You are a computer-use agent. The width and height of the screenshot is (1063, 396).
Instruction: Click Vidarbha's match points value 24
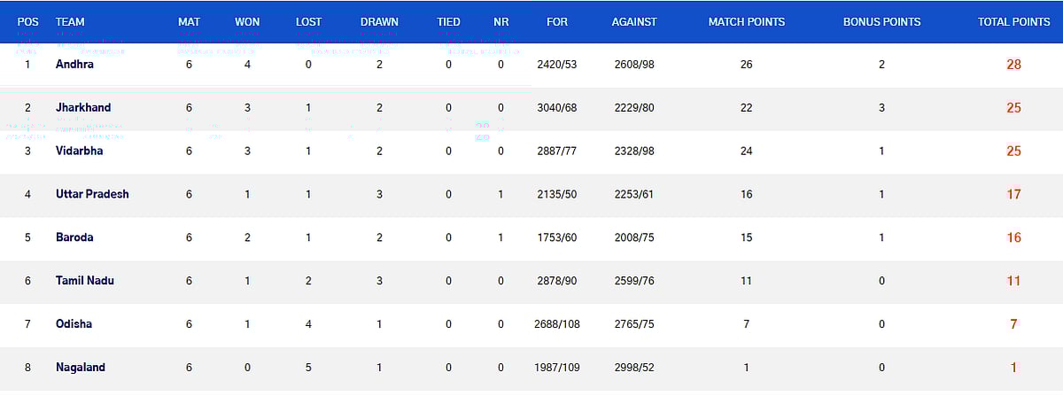(x=747, y=151)
